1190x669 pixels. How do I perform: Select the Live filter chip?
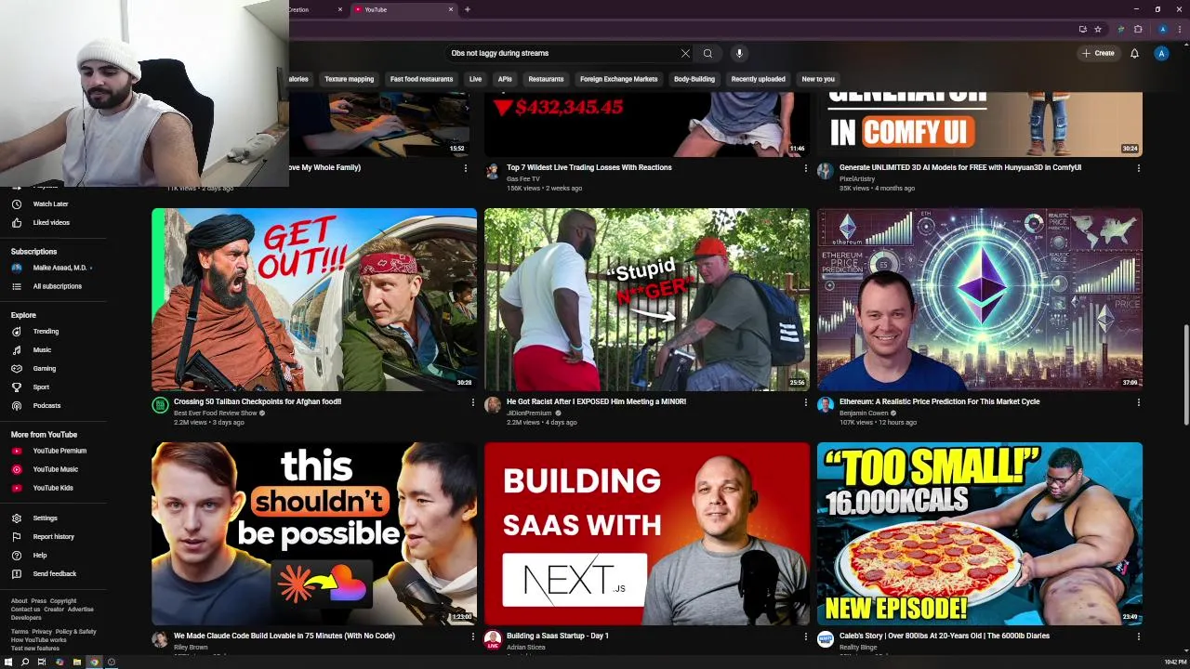[475, 79]
